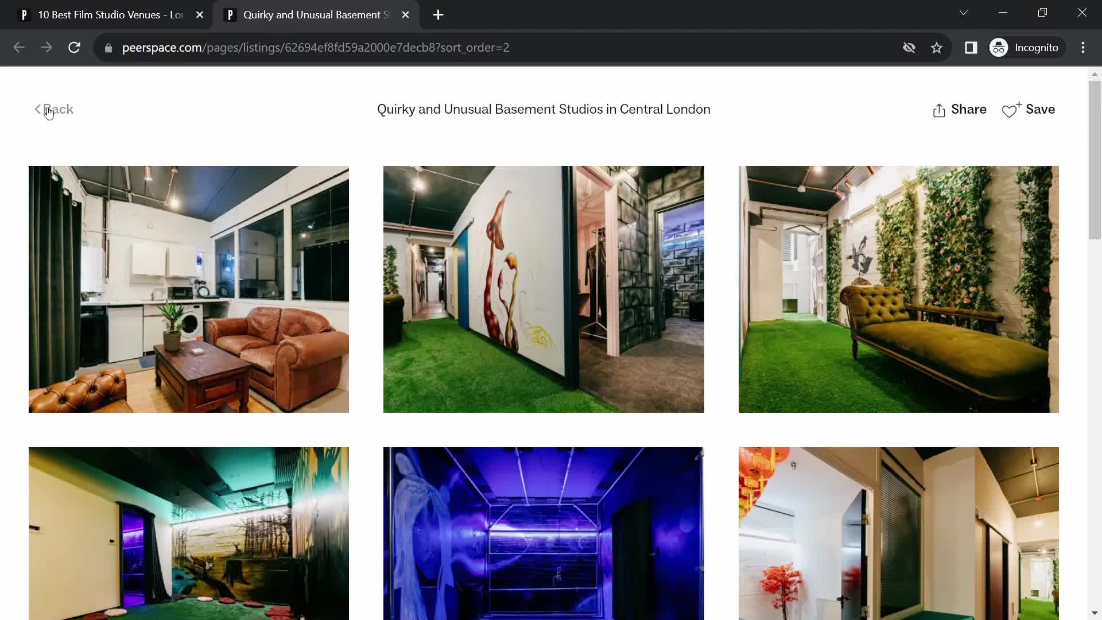
Task: Click the address bar URL
Action: [316, 48]
